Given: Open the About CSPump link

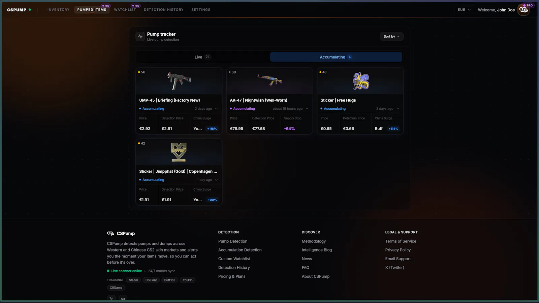Looking at the screenshot, I should tap(316, 276).
